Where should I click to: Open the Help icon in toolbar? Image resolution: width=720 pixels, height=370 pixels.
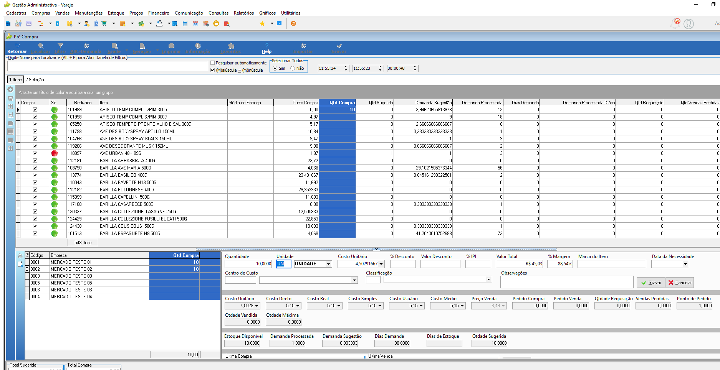[x=266, y=48]
